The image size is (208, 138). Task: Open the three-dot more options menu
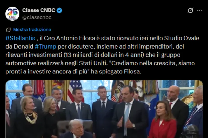[x=199, y=10]
